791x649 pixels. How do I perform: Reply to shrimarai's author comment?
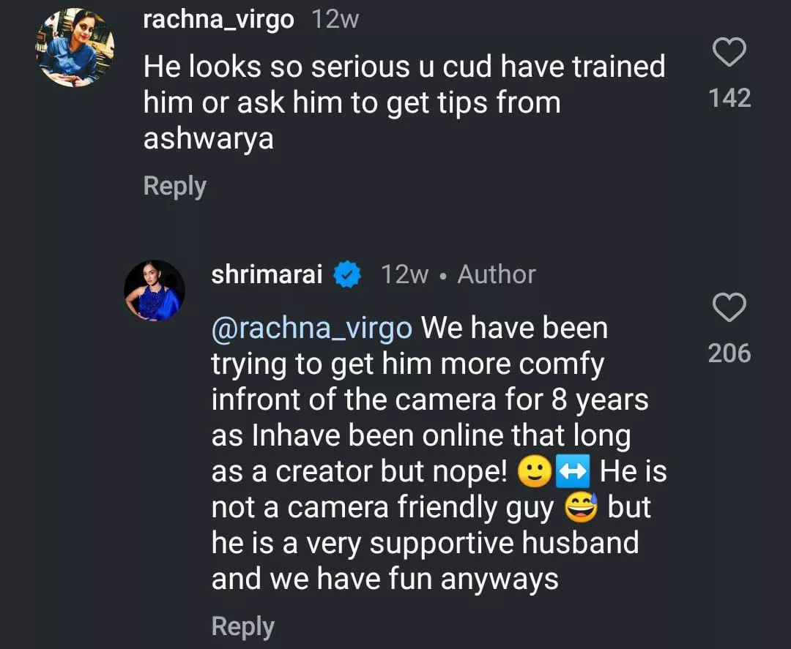tap(242, 626)
